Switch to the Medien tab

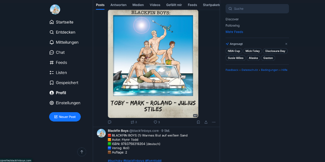(x=138, y=5)
